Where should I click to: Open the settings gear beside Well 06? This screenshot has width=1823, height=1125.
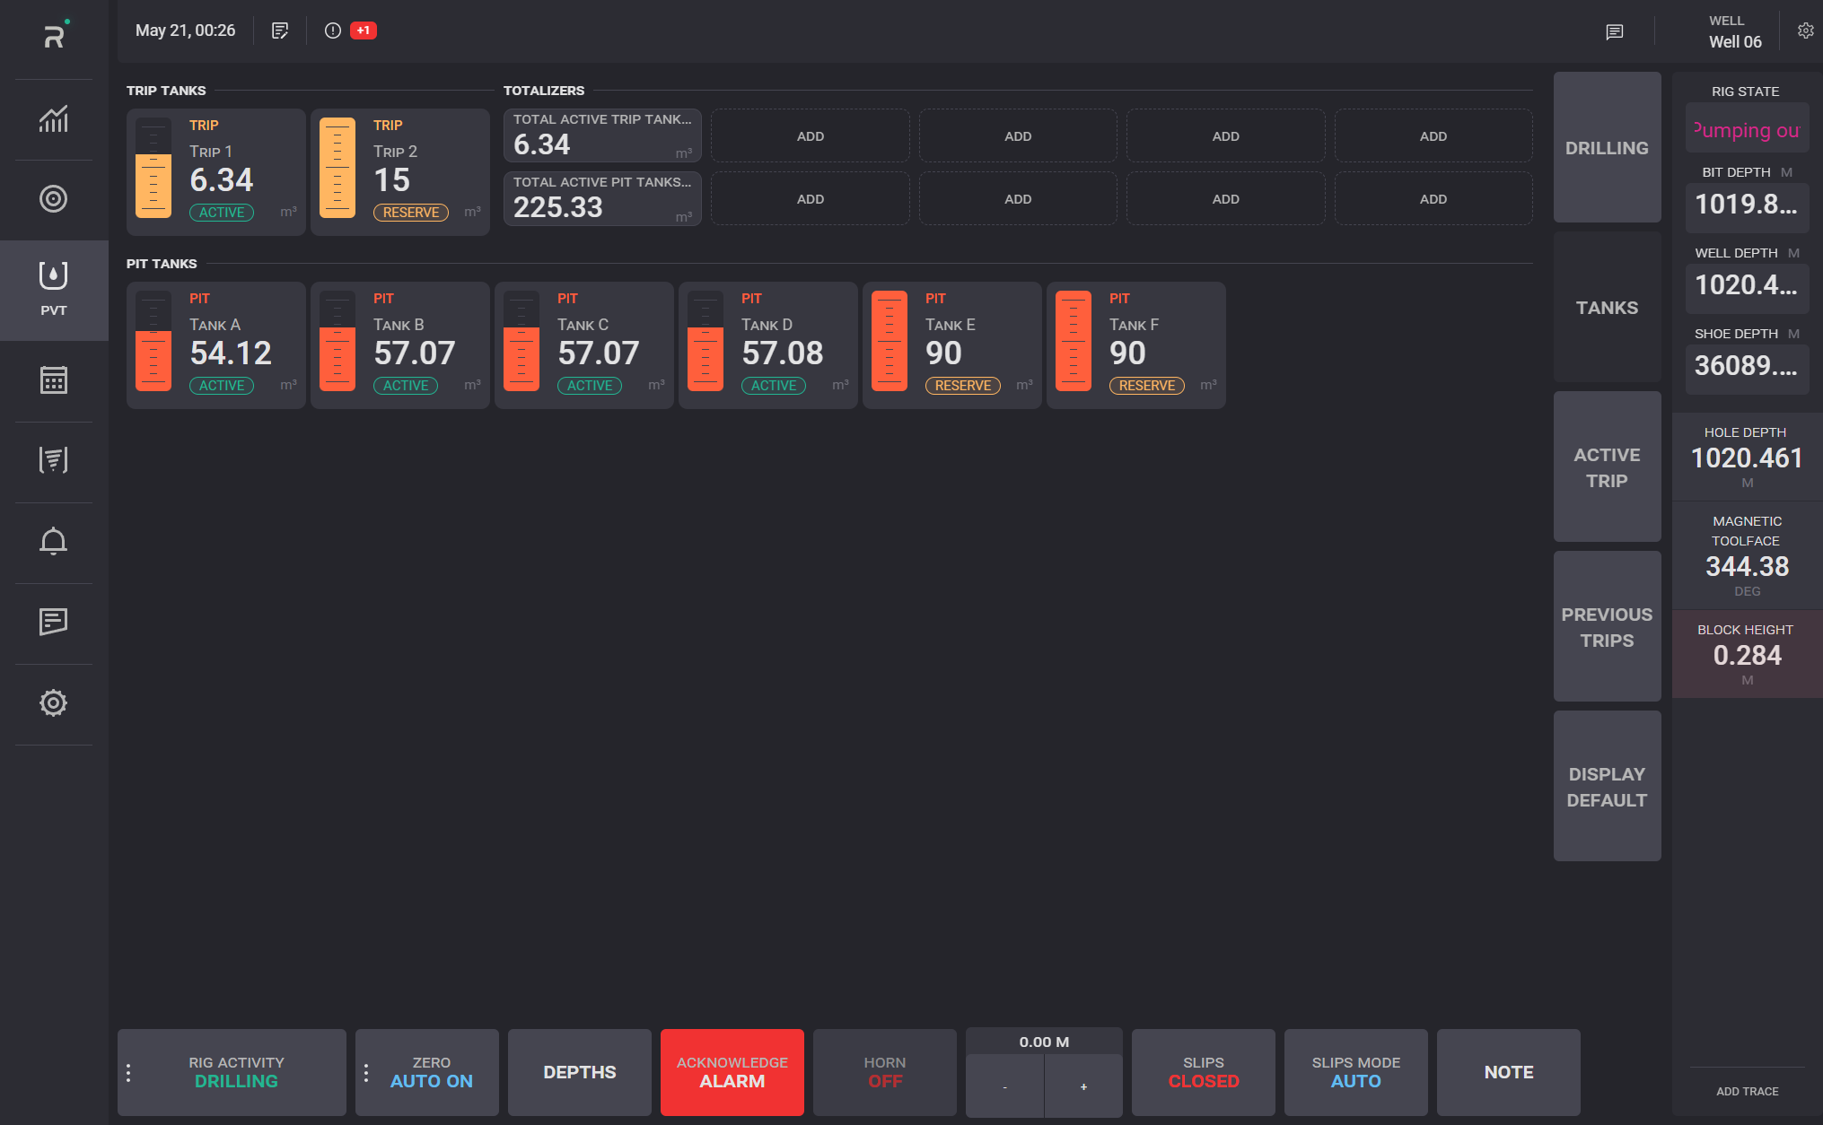1805,31
